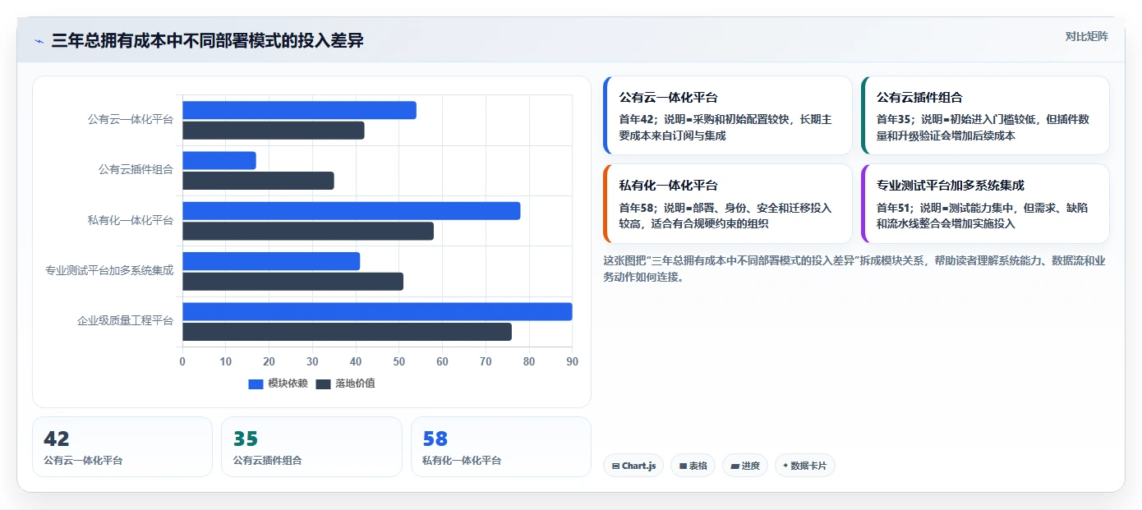
Task: Click the stat card showing 42
Action: [x=122, y=447]
